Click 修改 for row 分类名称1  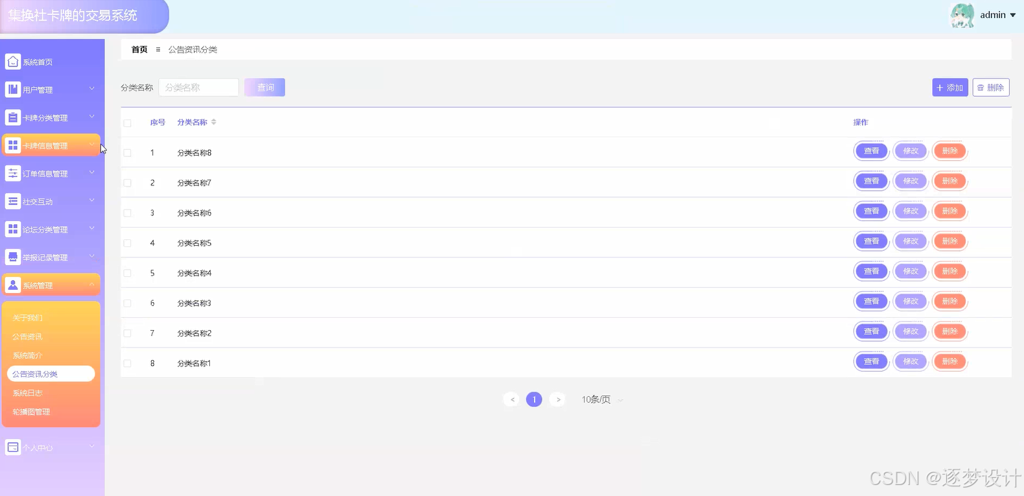911,362
